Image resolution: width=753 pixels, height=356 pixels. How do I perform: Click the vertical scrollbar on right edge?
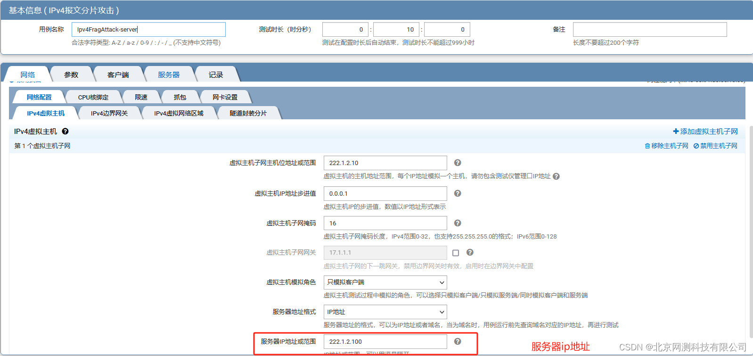(x=750, y=231)
